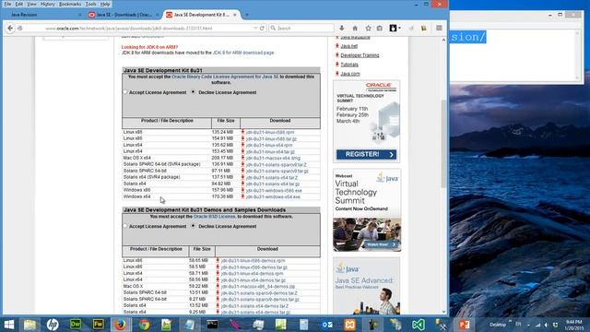Open the JDK 8 for ARM download page link
The height and width of the screenshot is (332, 590).
(x=243, y=53)
